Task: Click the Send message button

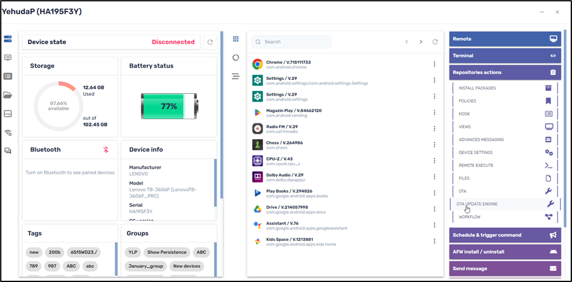Action: (x=505, y=268)
